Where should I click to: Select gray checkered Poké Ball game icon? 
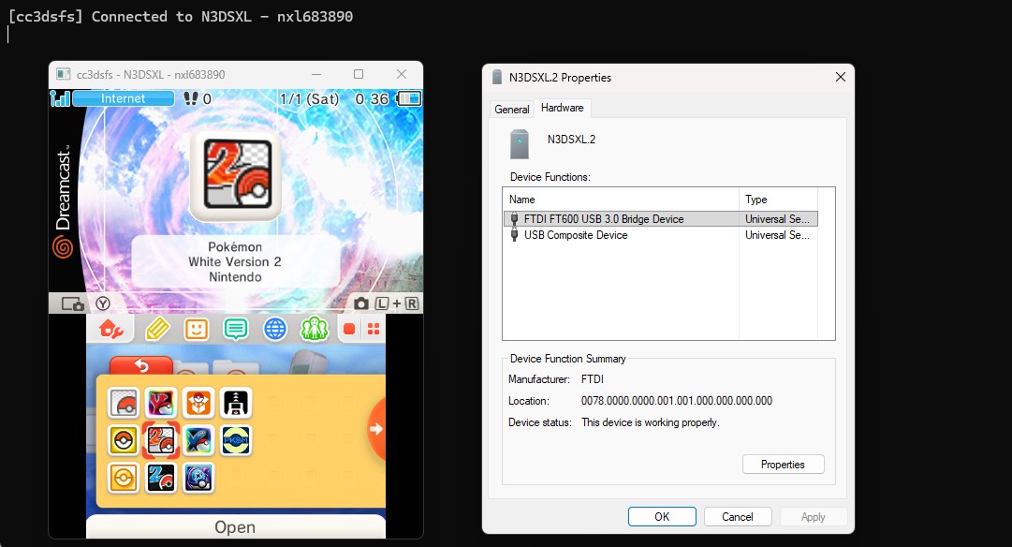[x=124, y=403]
